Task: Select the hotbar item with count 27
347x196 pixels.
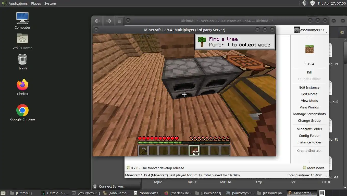Action: click(x=194, y=151)
